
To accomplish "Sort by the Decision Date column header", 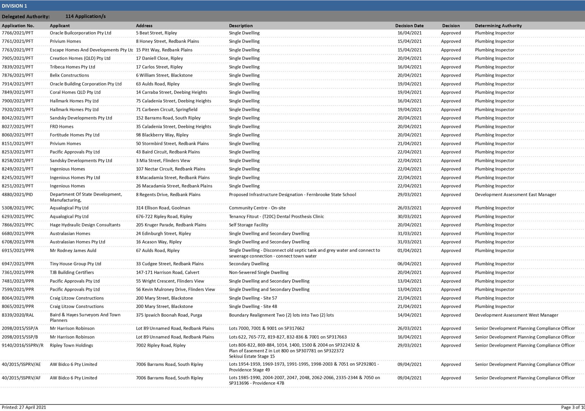I will pos(410,26).
